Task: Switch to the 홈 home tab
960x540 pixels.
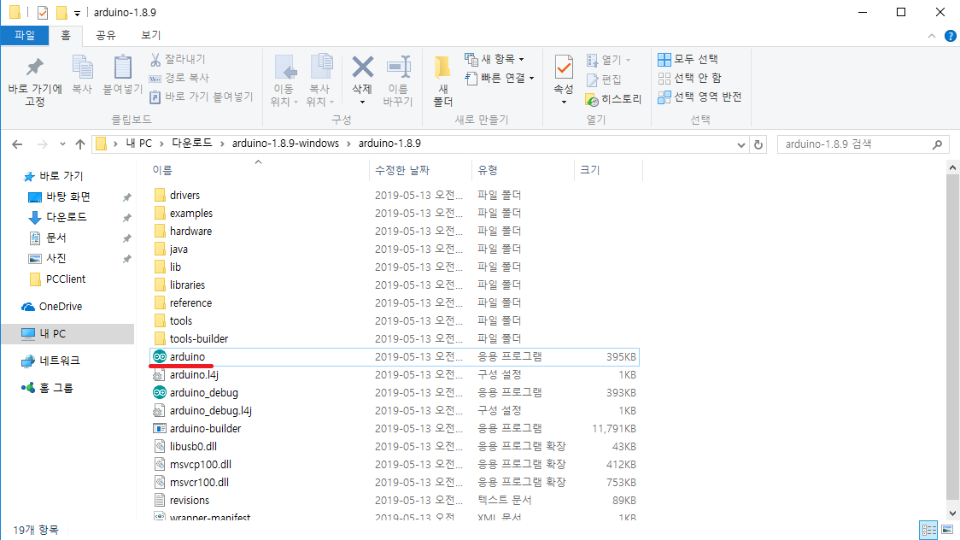Action: point(66,36)
